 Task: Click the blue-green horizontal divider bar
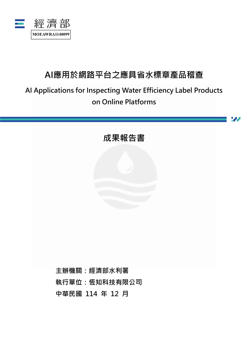[113, 119]
